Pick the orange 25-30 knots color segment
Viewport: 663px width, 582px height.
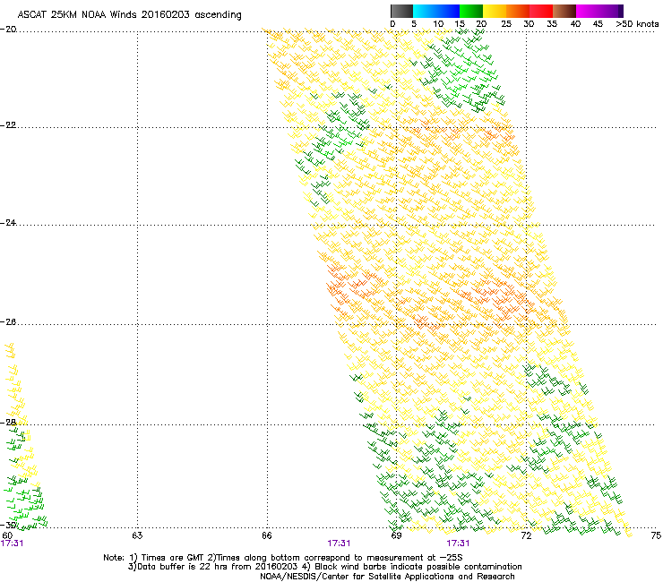(518, 11)
